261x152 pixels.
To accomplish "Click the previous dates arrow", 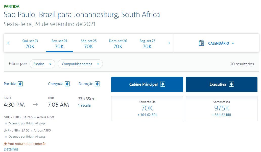I will 8,43.
